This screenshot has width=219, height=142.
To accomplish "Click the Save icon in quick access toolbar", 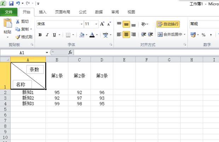I will point(12,4).
